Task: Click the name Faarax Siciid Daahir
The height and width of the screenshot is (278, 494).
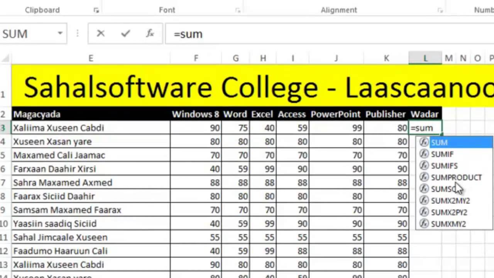Action: [x=55, y=197]
